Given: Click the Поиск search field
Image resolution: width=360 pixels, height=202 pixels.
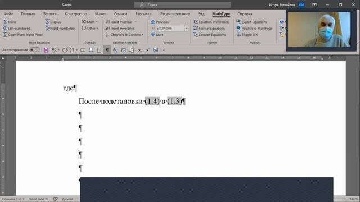Looking at the screenshot, I should [x=182, y=4].
